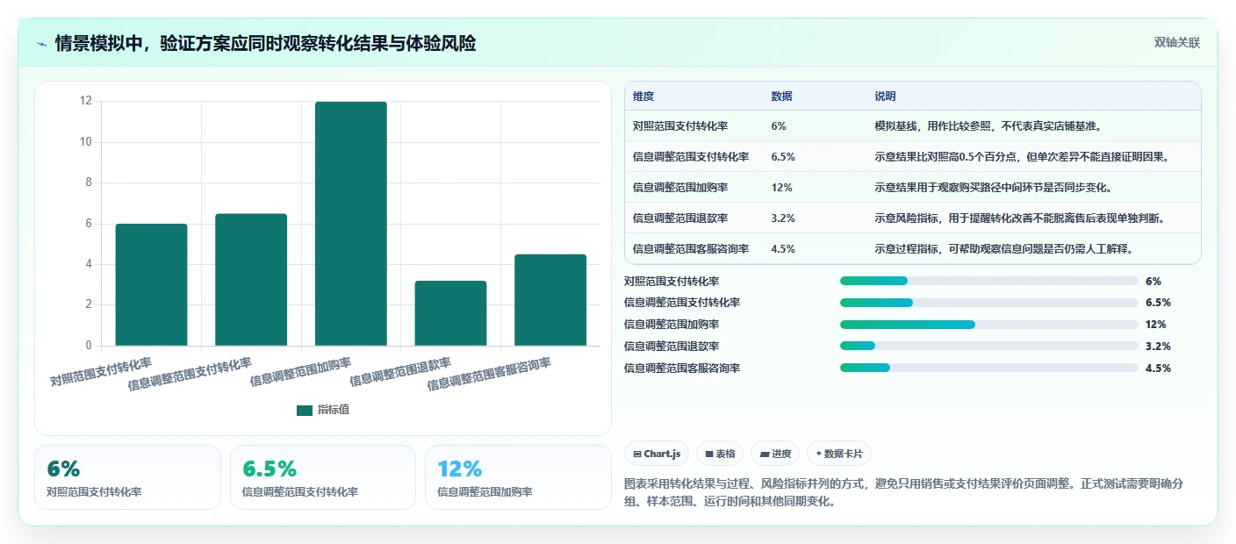Click the heading 情景模拟中，验证方案
This screenshot has width=1236, height=544.
(x=265, y=43)
